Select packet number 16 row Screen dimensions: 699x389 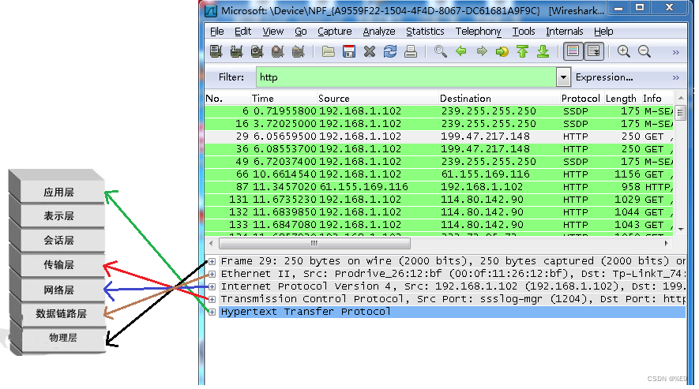click(439, 124)
